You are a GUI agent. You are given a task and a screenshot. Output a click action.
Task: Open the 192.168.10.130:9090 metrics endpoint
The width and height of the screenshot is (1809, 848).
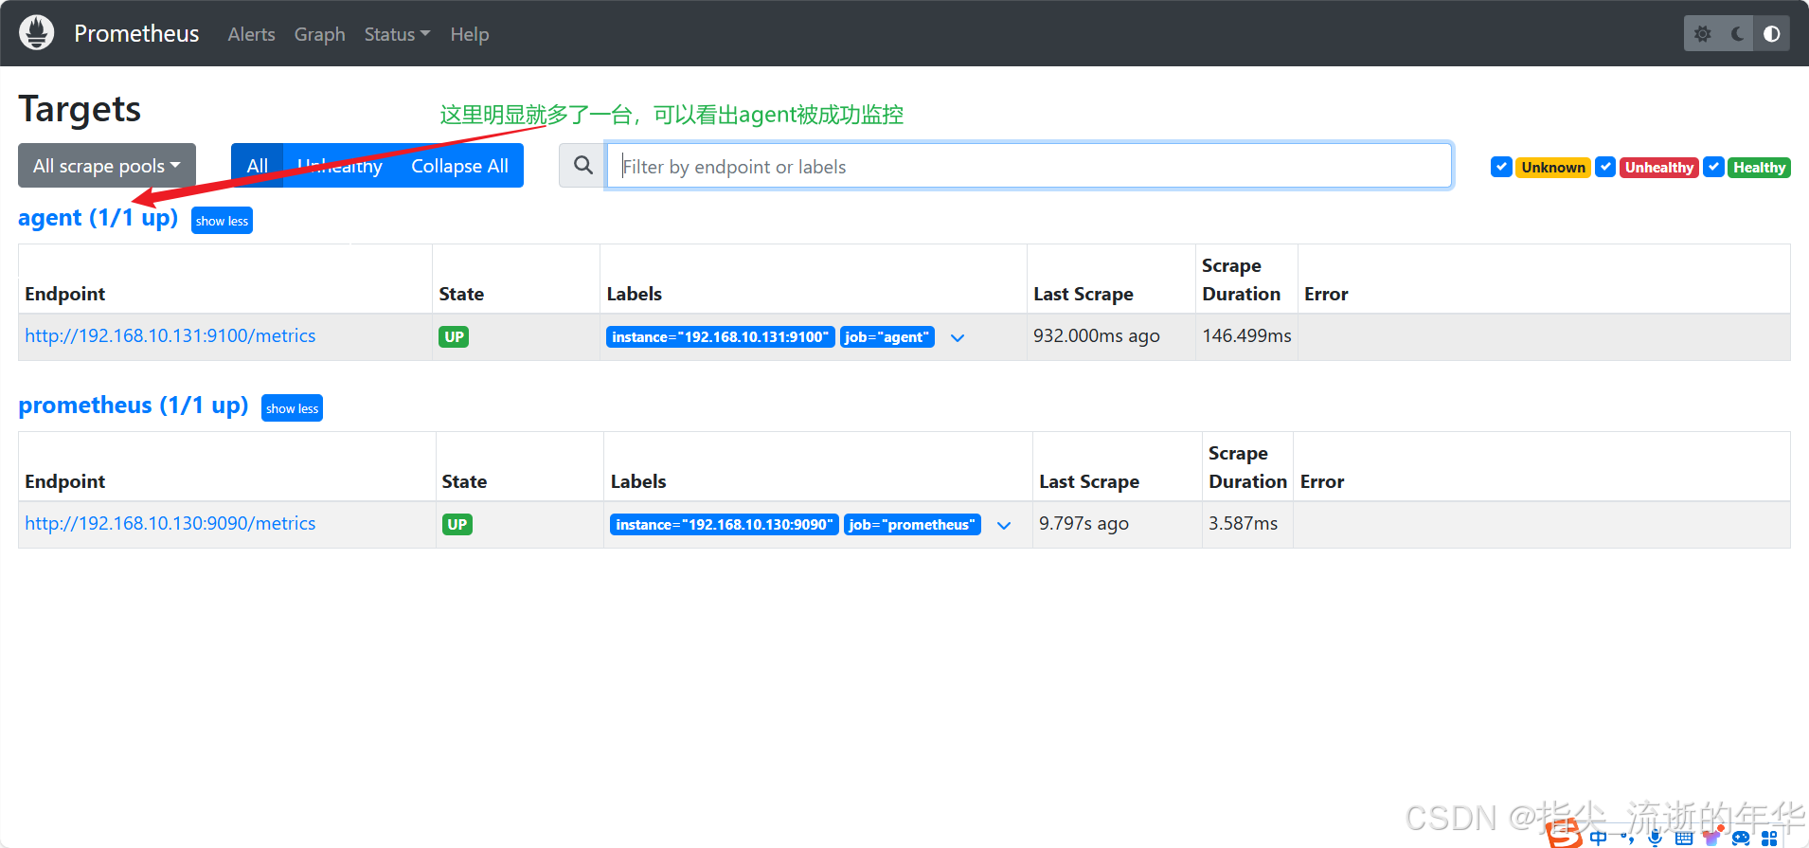pos(170,523)
